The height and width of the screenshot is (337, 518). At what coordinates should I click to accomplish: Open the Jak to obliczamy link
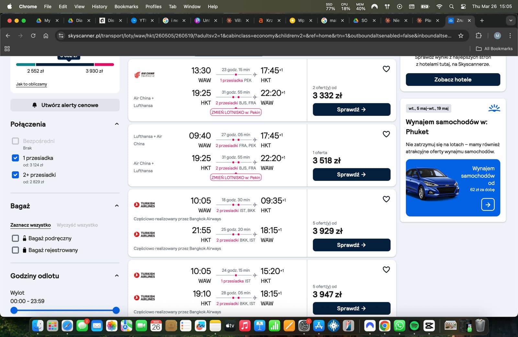31,84
